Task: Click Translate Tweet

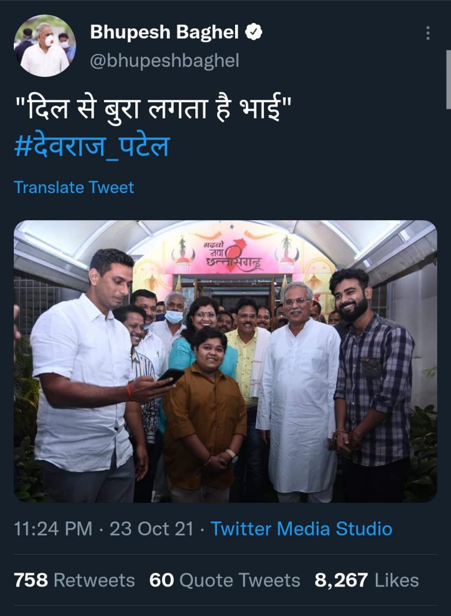Action: pyautogui.click(x=74, y=187)
